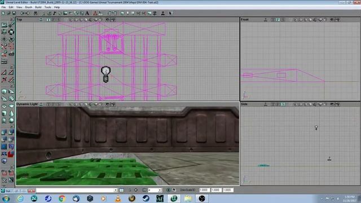The image size is (361, 203).
Task: Choose the Cube brush builder
Action: pyautogui.click(x=4, y=91)
